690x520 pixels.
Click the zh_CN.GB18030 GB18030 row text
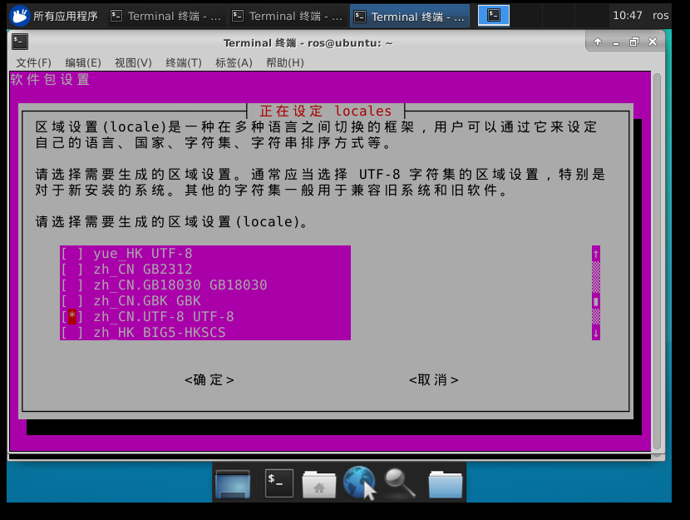pos(180,285)
